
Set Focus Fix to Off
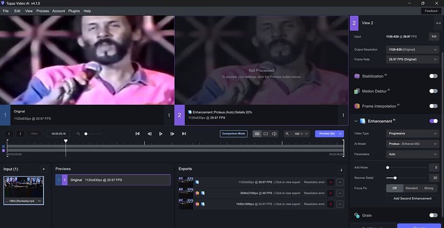pos(394,188)
